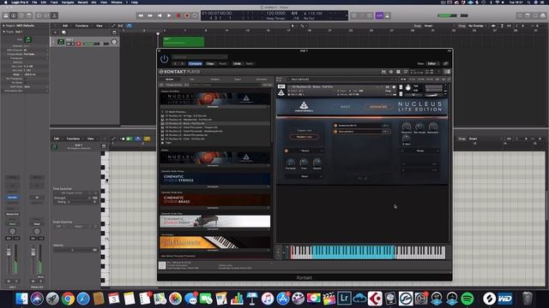This screenshot has width=549, height=308.
Task: Switch Nucleus to ADVANCED view
Action: (378, 106)
